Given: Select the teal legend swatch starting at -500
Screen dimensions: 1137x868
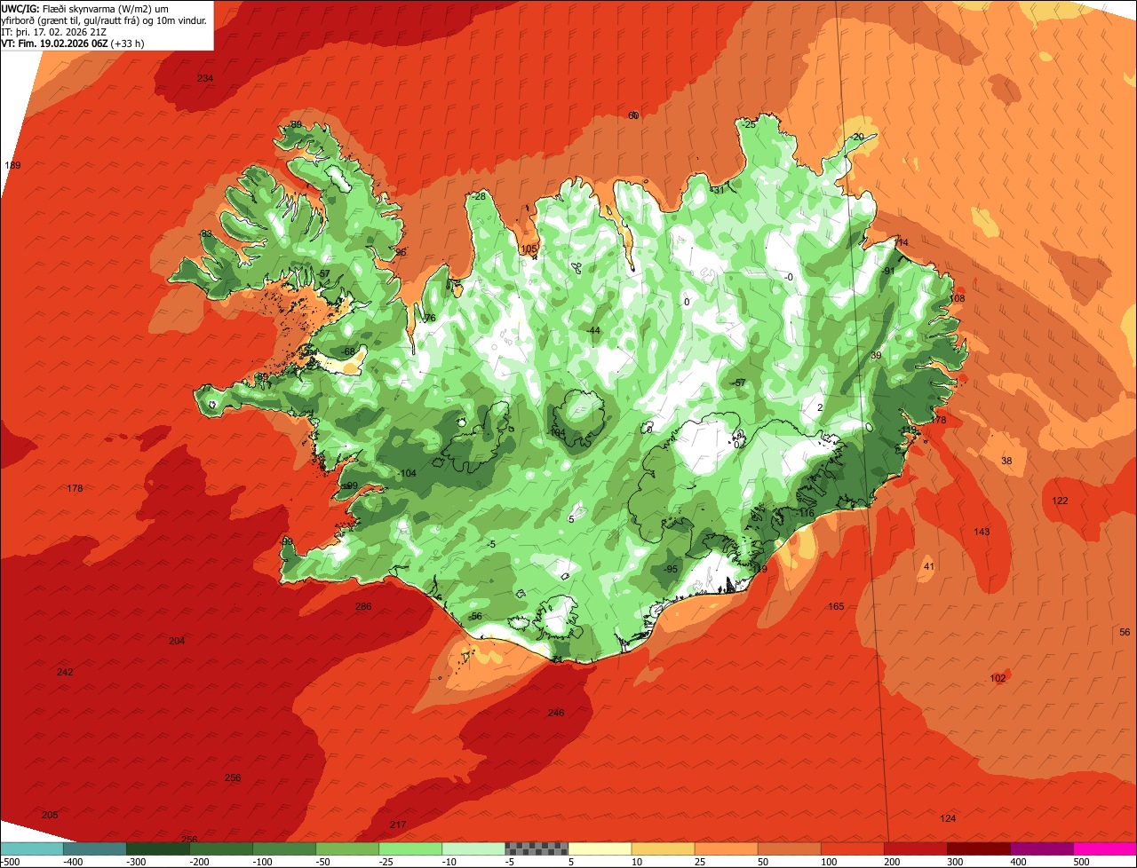Looking at the screenshot, I should (x=32, y=848).
